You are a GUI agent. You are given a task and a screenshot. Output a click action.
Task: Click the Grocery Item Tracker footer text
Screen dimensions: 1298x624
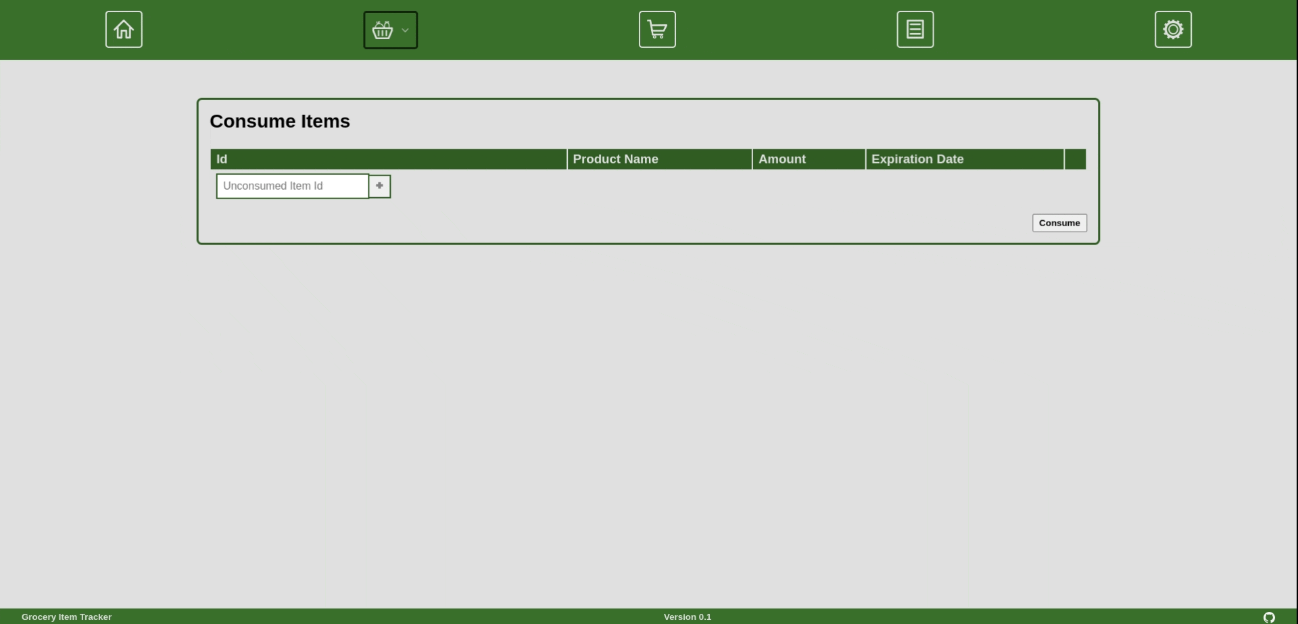[67, 617]
